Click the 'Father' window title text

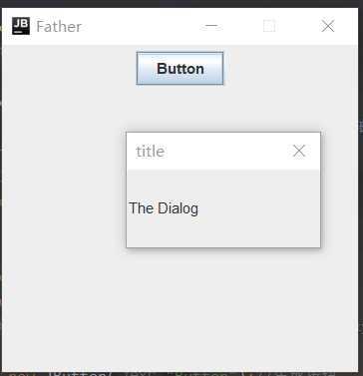click(x=59, y=27)
